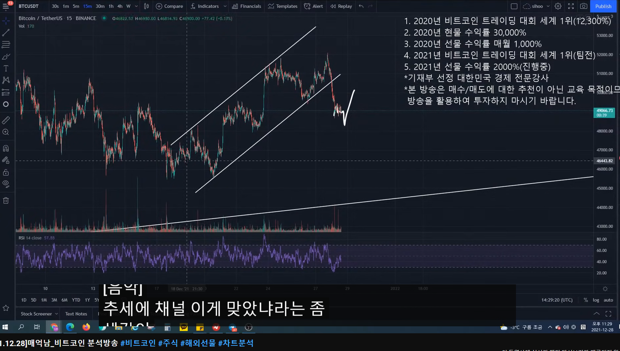
Task: Expand favorite indicators dropdown arrow
Action: pyautogui.click(x=225, y=6)
